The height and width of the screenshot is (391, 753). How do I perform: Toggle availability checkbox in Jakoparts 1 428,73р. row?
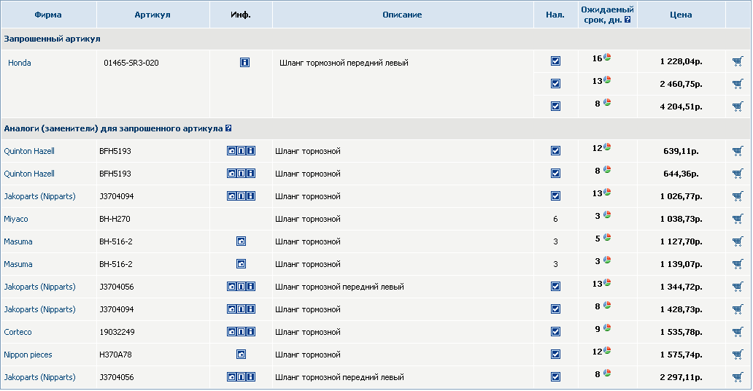pos(555,309)
